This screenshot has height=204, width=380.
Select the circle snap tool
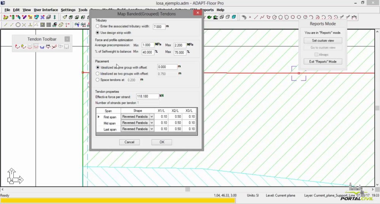[x=18, y=25]
